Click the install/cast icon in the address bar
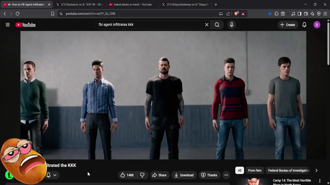330x185 pixels. click(x=221, y=14)
